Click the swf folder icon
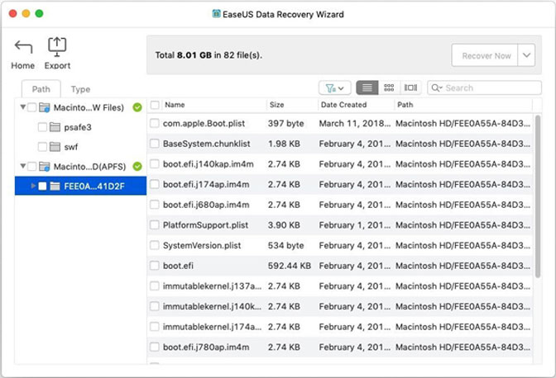556x378 pixels. [x=55, y=147]
